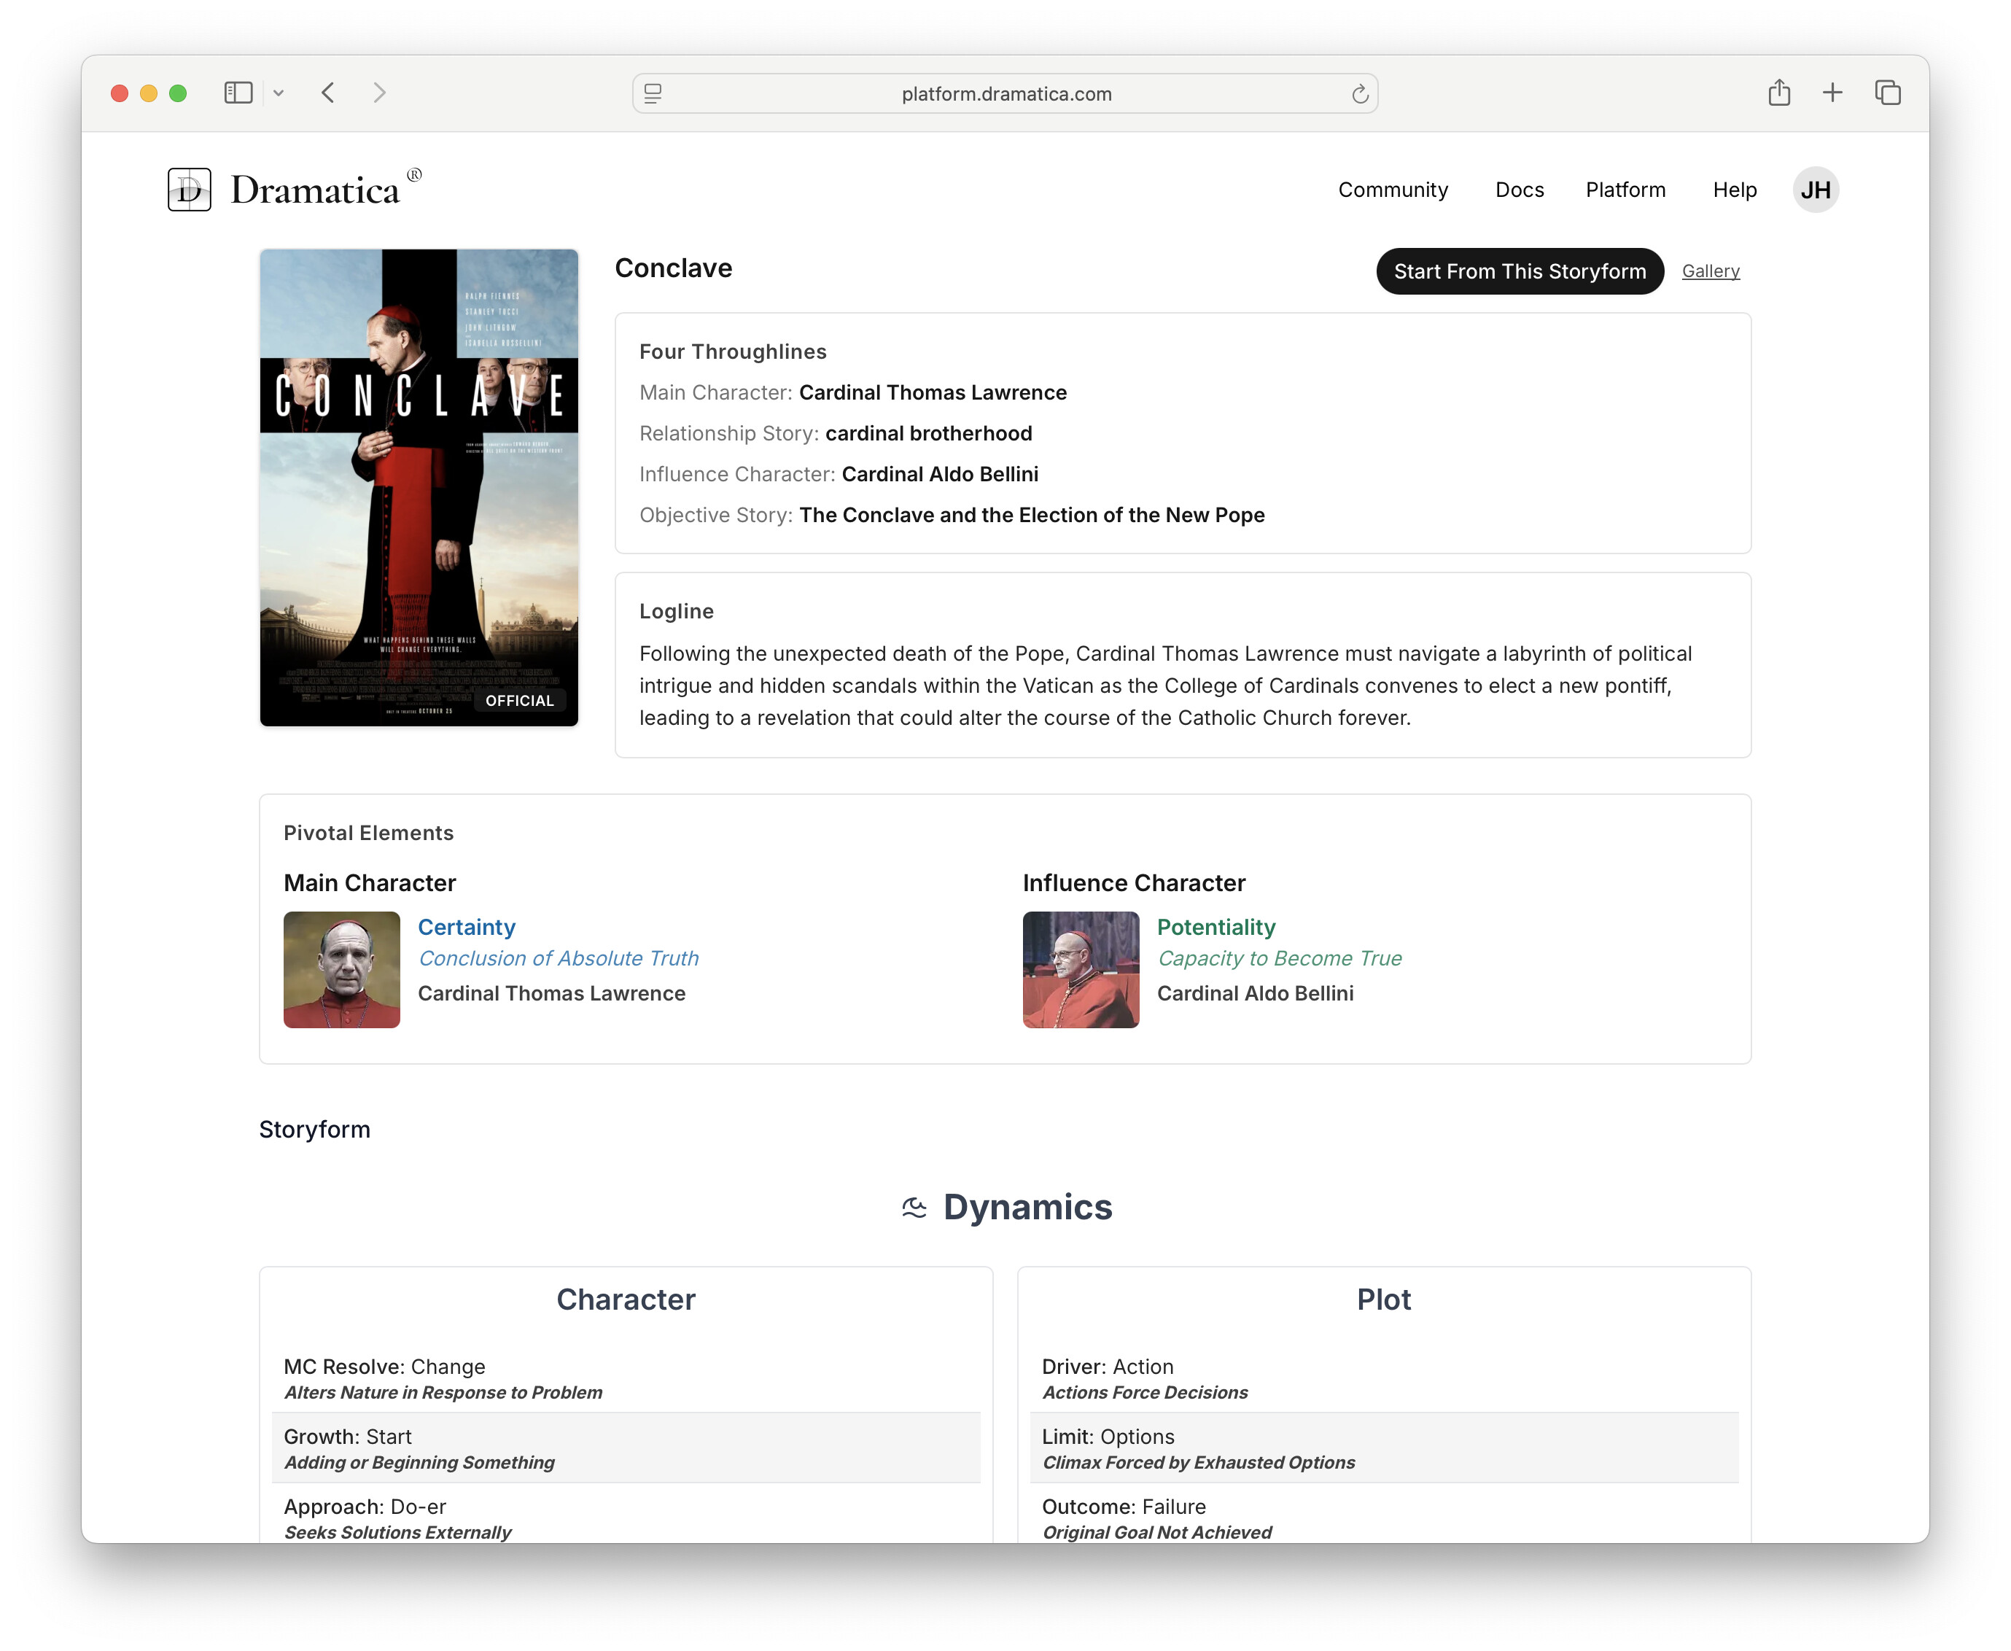Open the Help nav link

[1735, 190]
